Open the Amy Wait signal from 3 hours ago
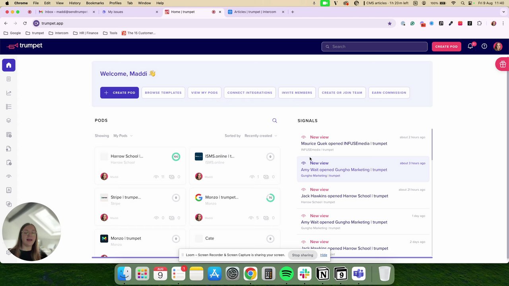 [363, 169]
